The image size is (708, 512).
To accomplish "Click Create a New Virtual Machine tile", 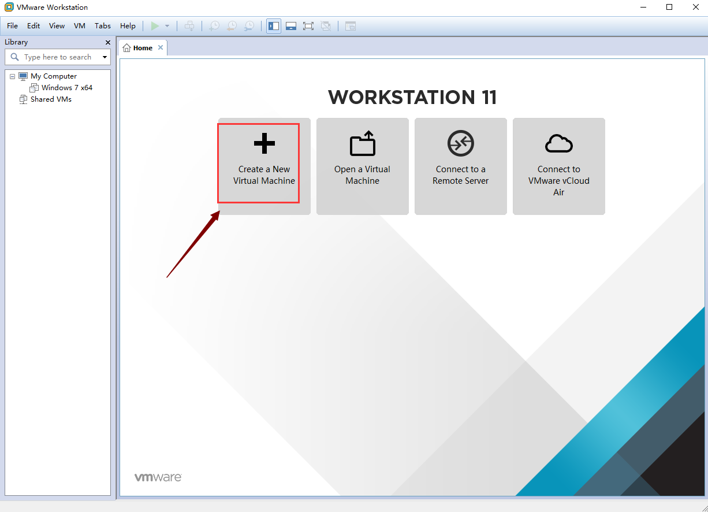I will 264,166.
